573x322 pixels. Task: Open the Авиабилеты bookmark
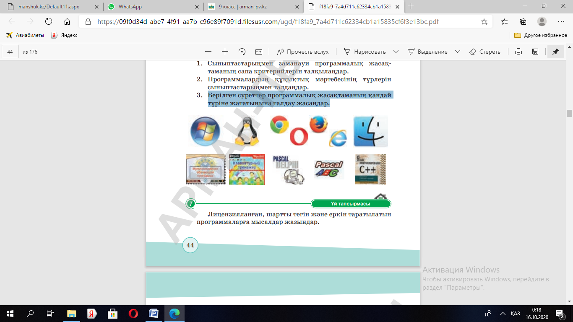[25, 35]
